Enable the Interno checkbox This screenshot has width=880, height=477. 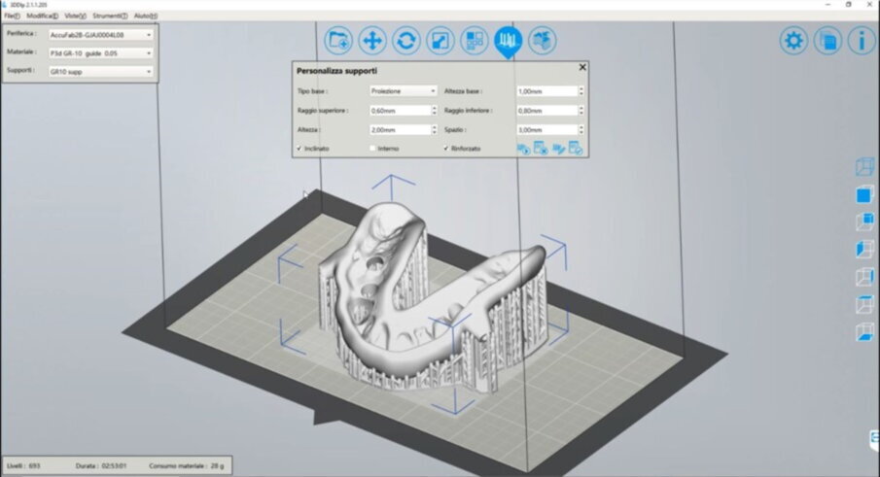pos(372,149)
